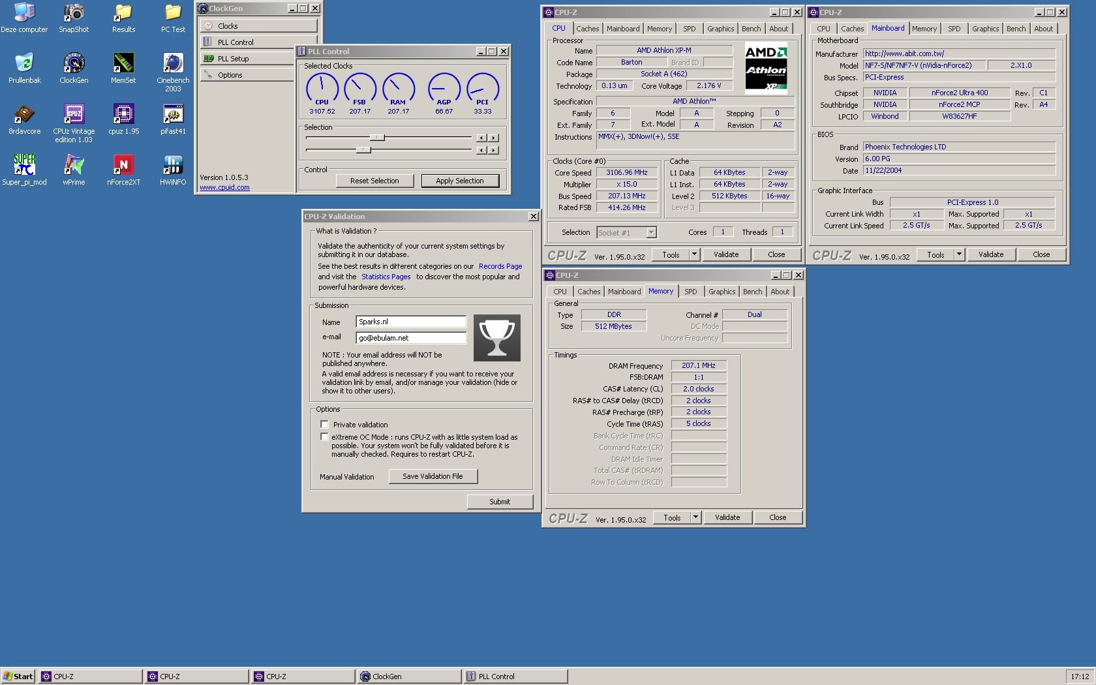Switch to ClockGen in the taskbar
This screenshot has width=1096, height=685.
coord(408,677)
